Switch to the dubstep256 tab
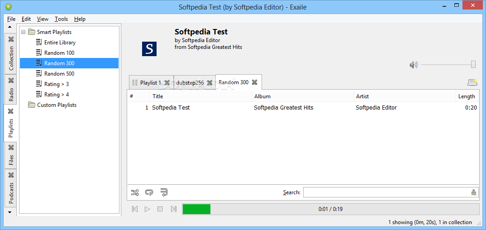Screen dimensions: 486x230 (190, 83)
